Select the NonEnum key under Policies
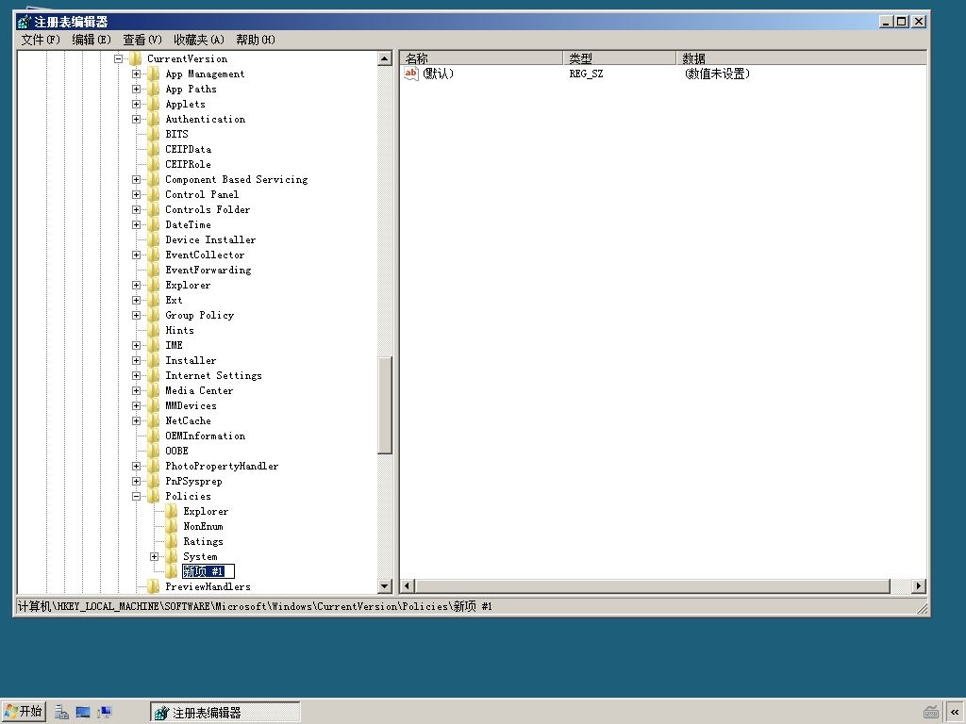The image size is (966, 724). (x=204, y=526)
